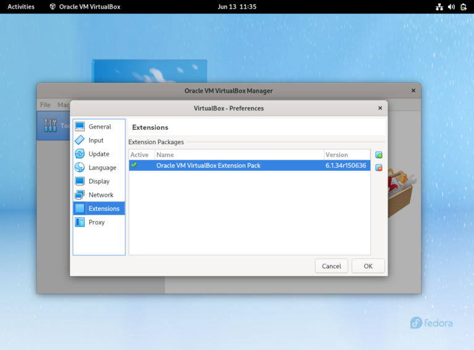Screen dimensions: 474x350
Task: Open the File menu in VirtualBox Manager
Action: tap(45, 105)
